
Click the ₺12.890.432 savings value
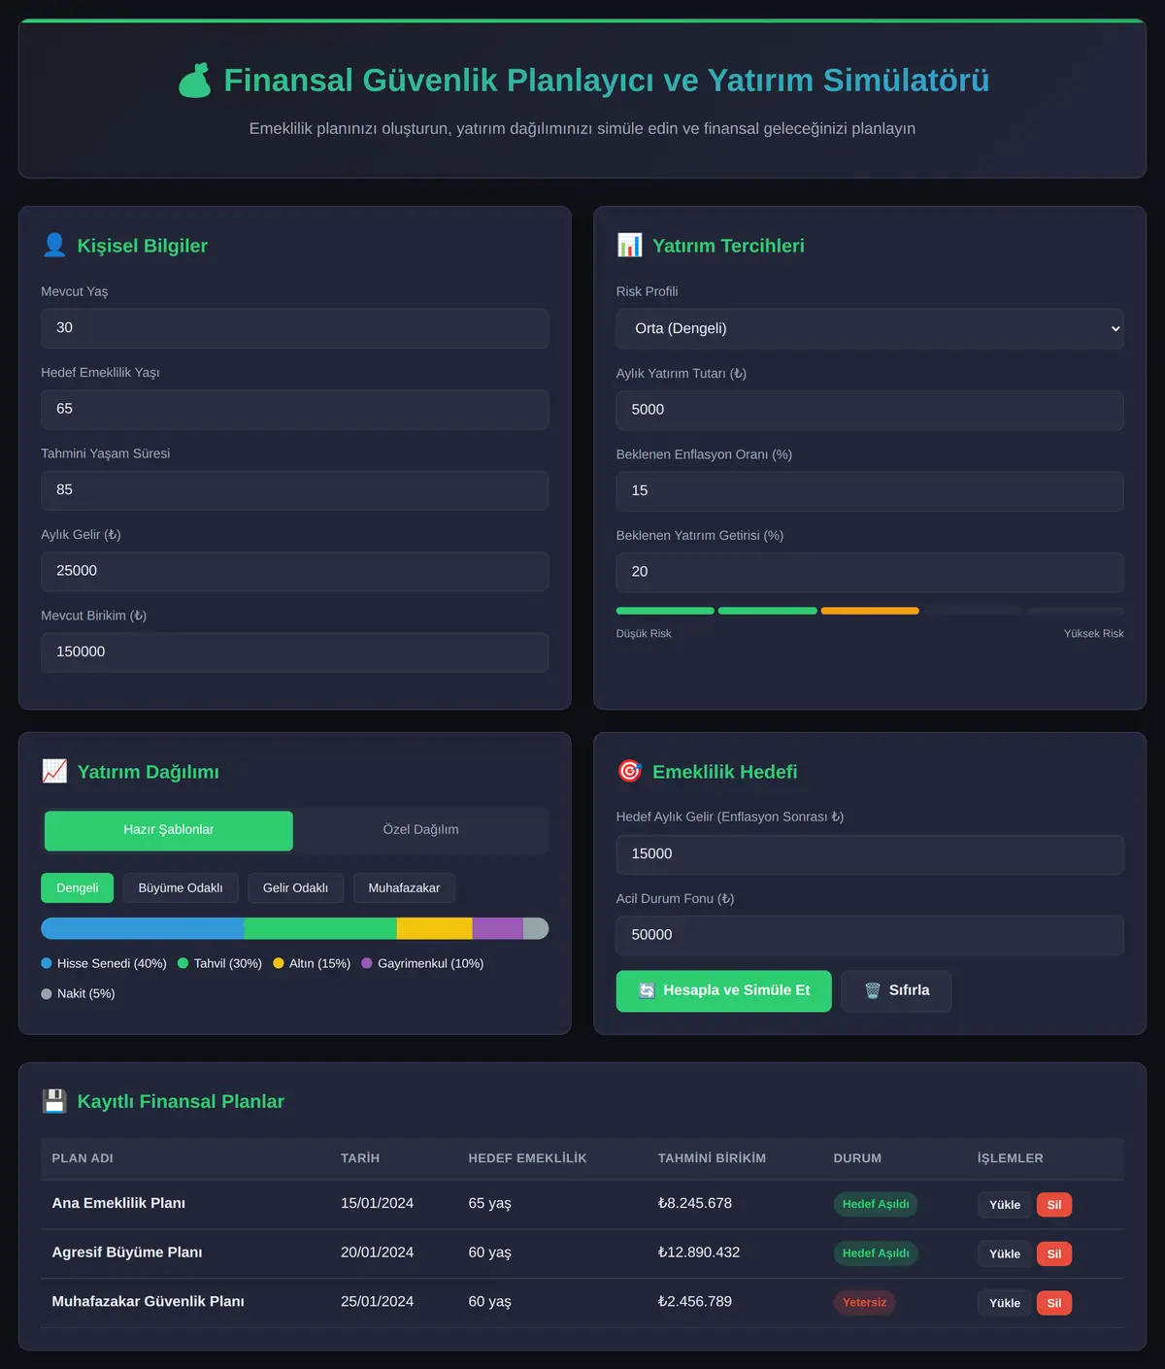point(699,1252)
